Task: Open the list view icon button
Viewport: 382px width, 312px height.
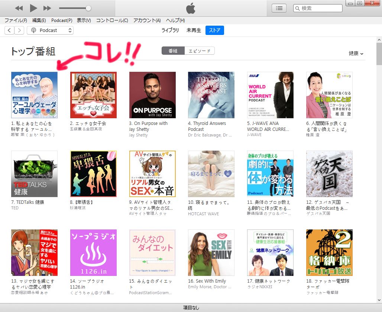Action: [279, 8]
